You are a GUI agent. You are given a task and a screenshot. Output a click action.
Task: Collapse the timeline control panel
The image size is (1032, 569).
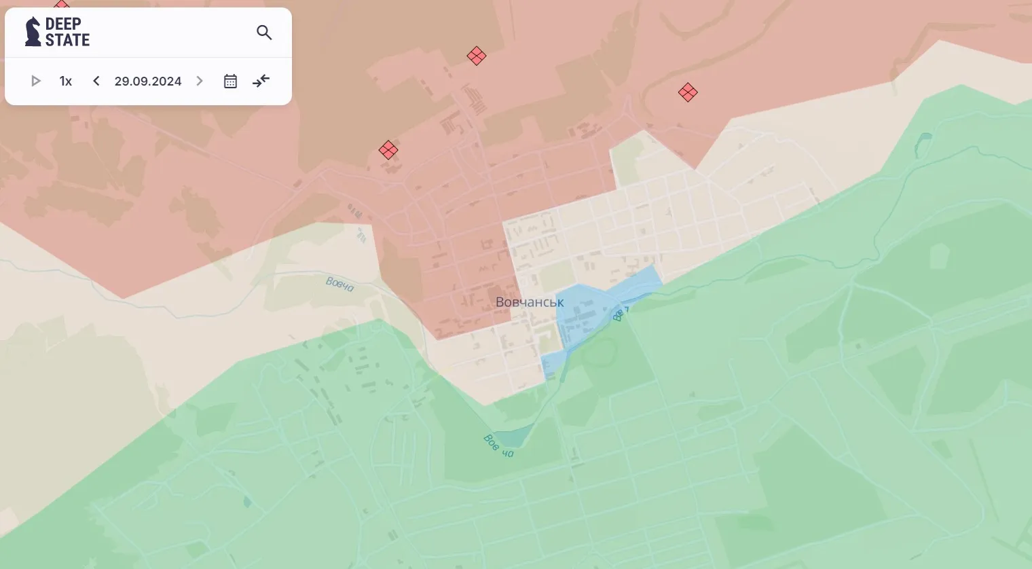click(261, 81)
